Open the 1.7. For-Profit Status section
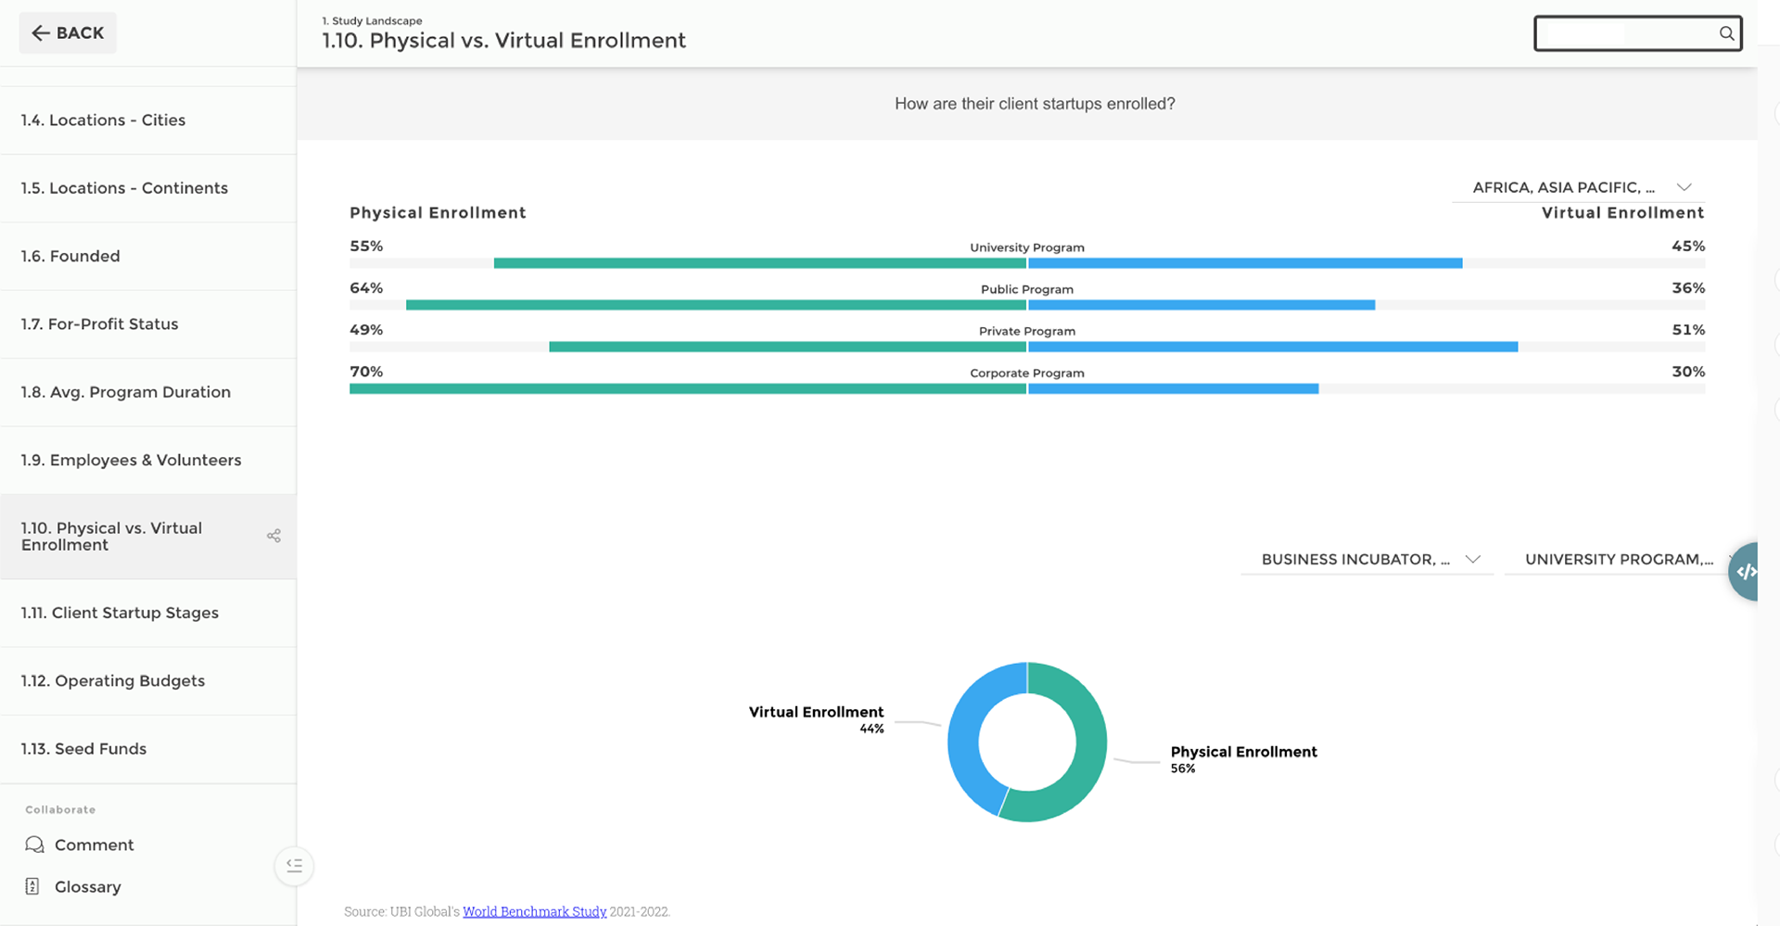Viewport: 1780px width, 926px height. point(99,324)
